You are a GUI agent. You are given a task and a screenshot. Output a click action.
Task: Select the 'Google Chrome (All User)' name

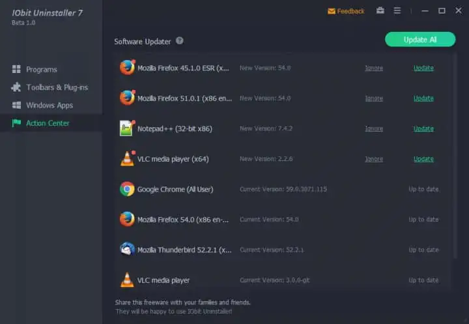click(x=175, y=189)
